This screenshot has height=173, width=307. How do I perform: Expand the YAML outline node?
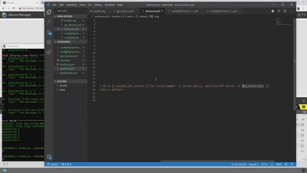tap(57, 90)
